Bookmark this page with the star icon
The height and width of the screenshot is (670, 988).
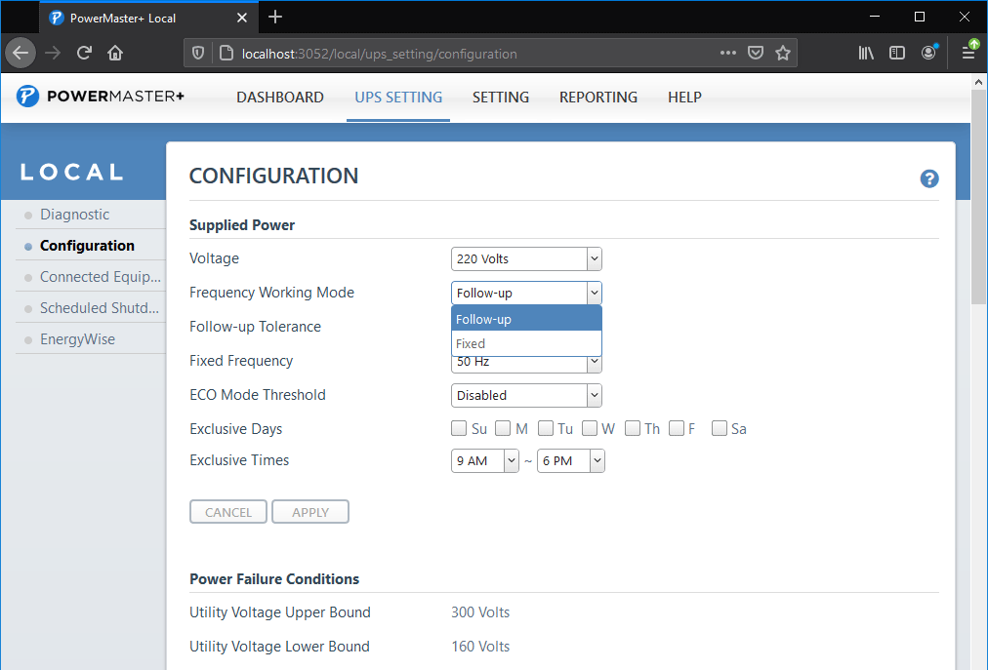tap(783, 53)
